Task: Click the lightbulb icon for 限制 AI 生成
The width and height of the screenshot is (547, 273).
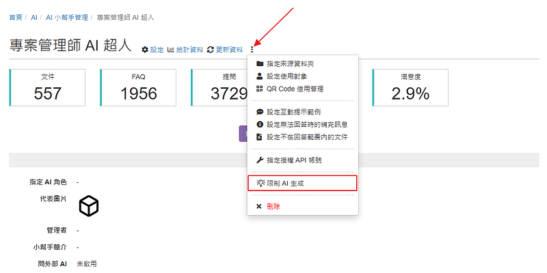Action: point(260,183)
